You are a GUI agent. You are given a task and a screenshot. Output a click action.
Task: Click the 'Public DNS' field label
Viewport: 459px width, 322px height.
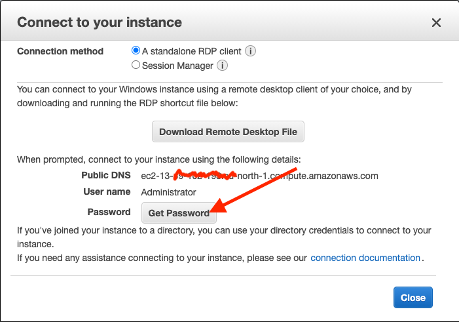(106, 175)
